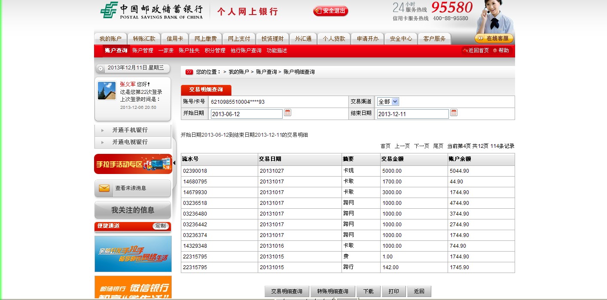Screen dimensions: 607x300
Task: Expand the 开通电视银行 item
Action: coord(130,142)
